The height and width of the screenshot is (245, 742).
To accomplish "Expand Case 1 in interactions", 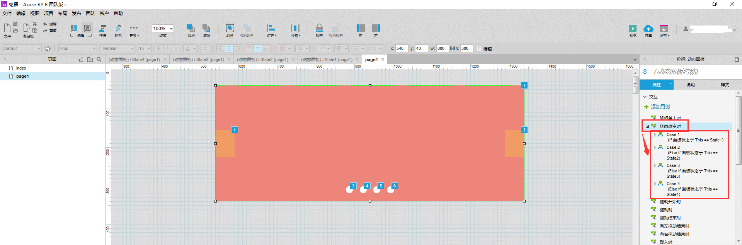I will 655,135.
